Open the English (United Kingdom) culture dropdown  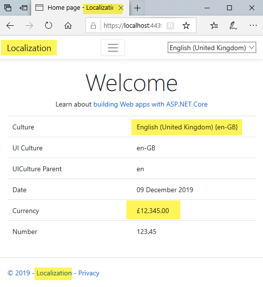pyautogui.click(x=212, y=48)
